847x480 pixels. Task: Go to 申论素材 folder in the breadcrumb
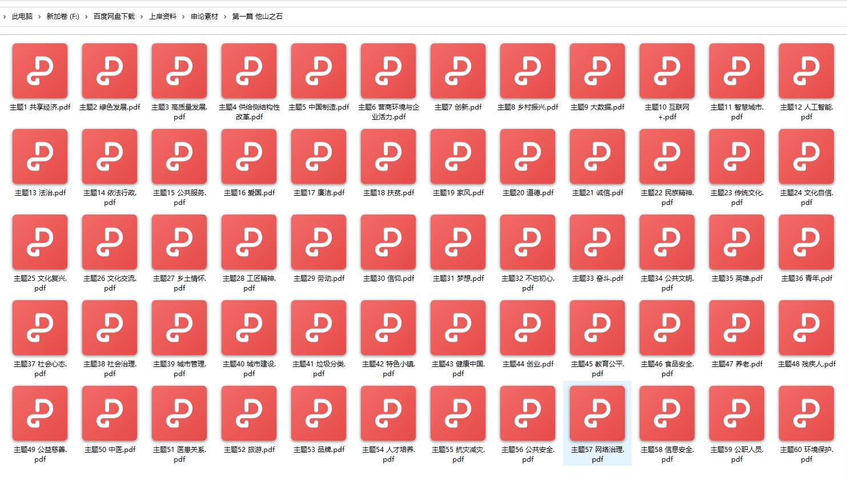pos(204,17)
